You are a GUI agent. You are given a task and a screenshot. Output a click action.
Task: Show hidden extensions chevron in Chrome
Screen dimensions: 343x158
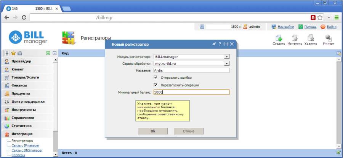click(x=329, y=18)
